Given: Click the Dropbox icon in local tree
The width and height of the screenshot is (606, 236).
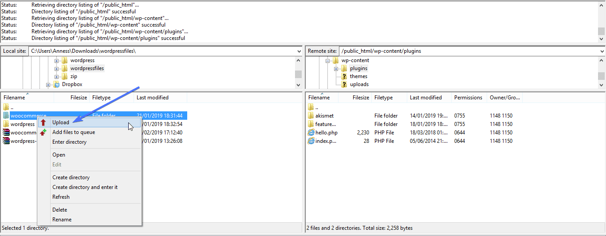Looking at the screenshot, I should [57, 84].
